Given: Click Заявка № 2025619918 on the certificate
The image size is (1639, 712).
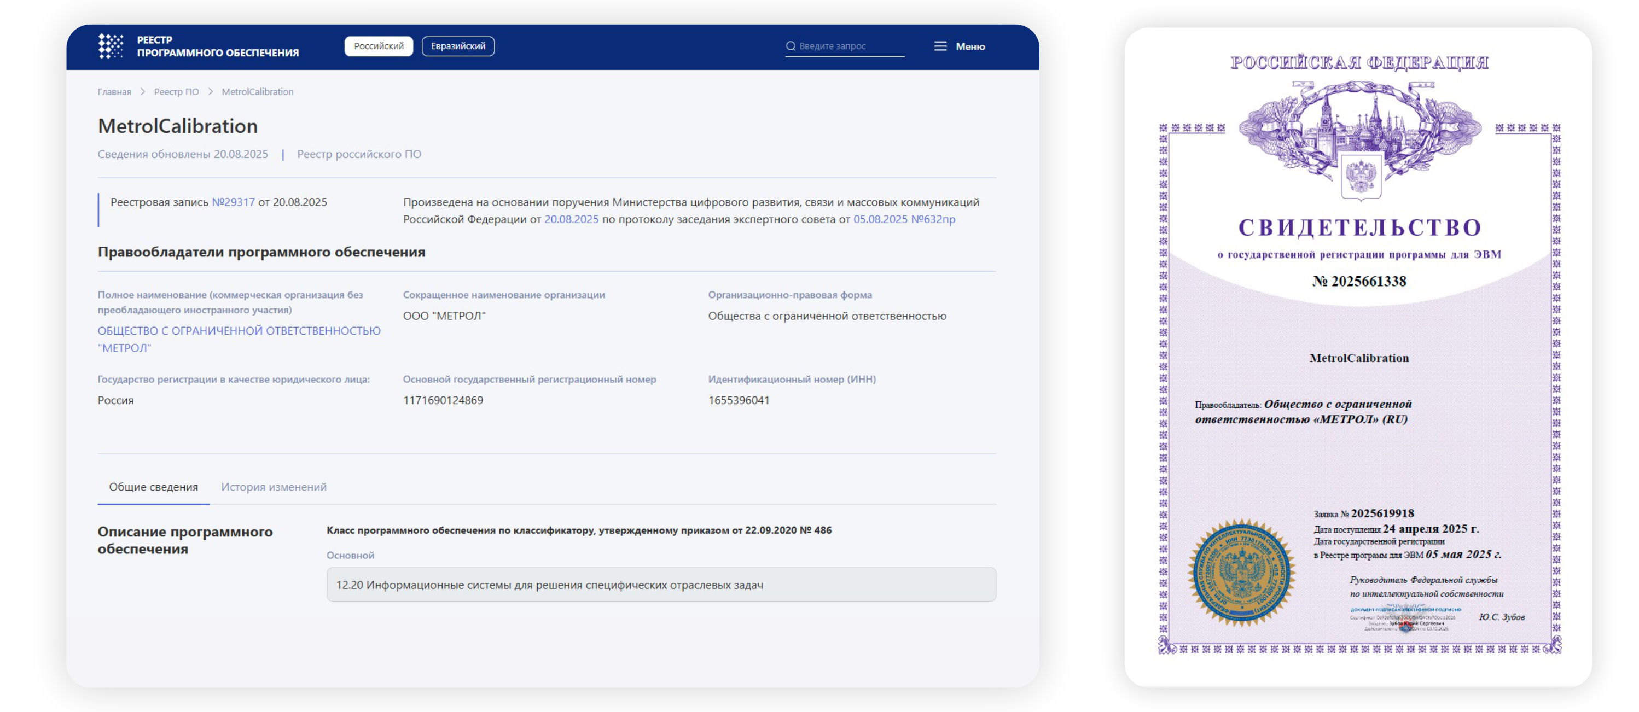Looking at the screenshot, I should (x=1363, y=513).
